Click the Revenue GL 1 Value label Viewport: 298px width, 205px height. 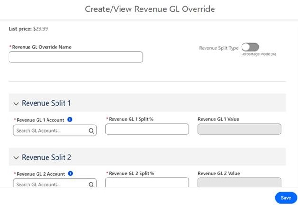tap(218, 119)
